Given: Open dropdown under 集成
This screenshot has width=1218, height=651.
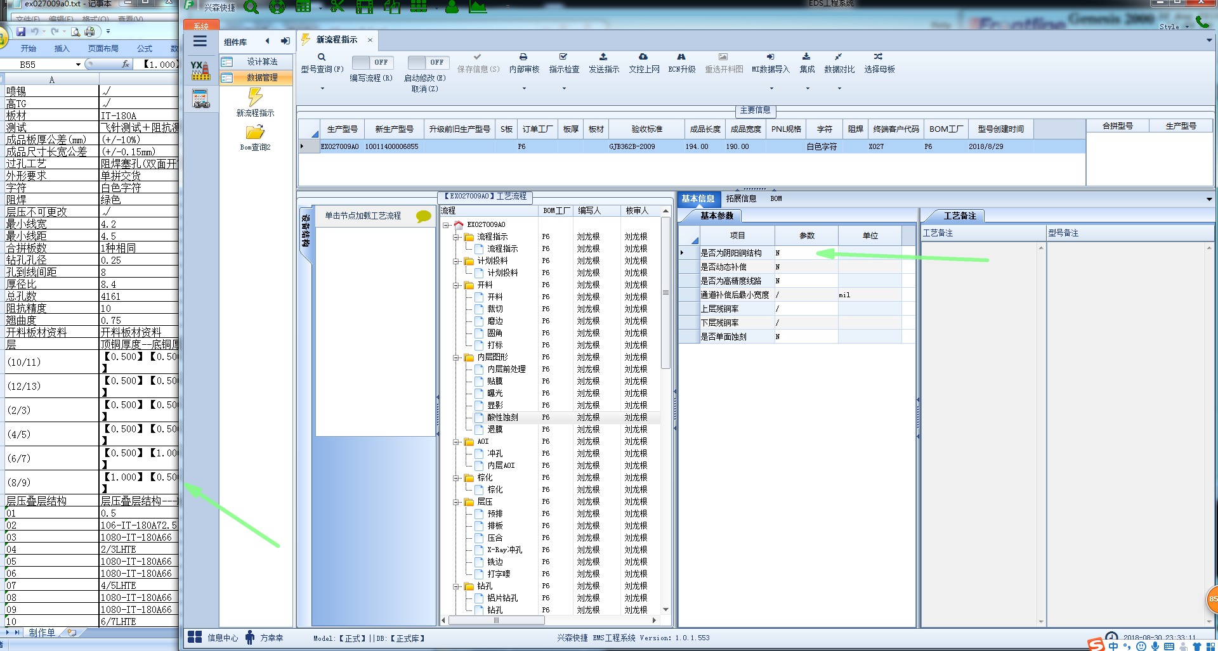Looking at the screenshot, I should coord(808,89).
